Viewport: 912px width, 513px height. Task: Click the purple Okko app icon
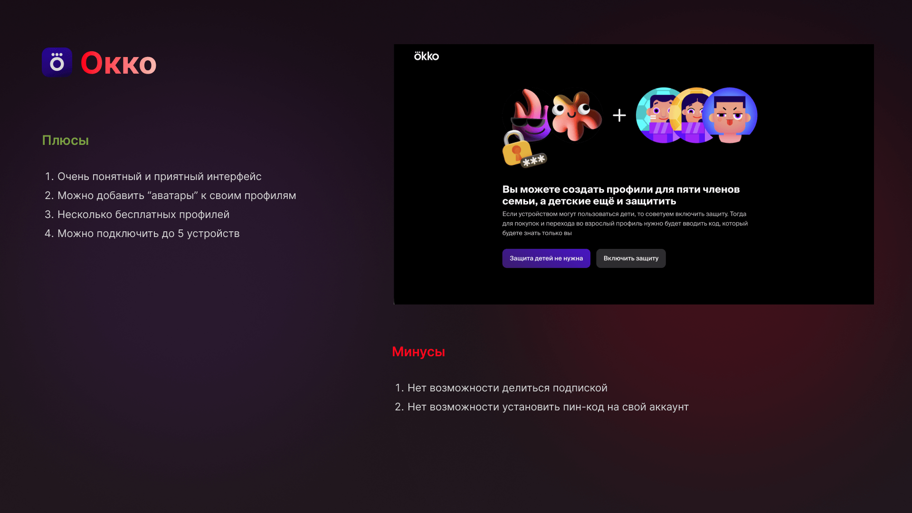[57, 62]
